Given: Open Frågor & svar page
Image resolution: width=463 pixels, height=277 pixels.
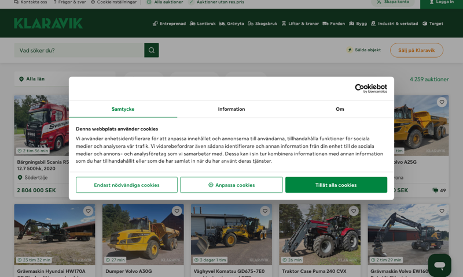Looking at the screenshot, I should 69,2.
